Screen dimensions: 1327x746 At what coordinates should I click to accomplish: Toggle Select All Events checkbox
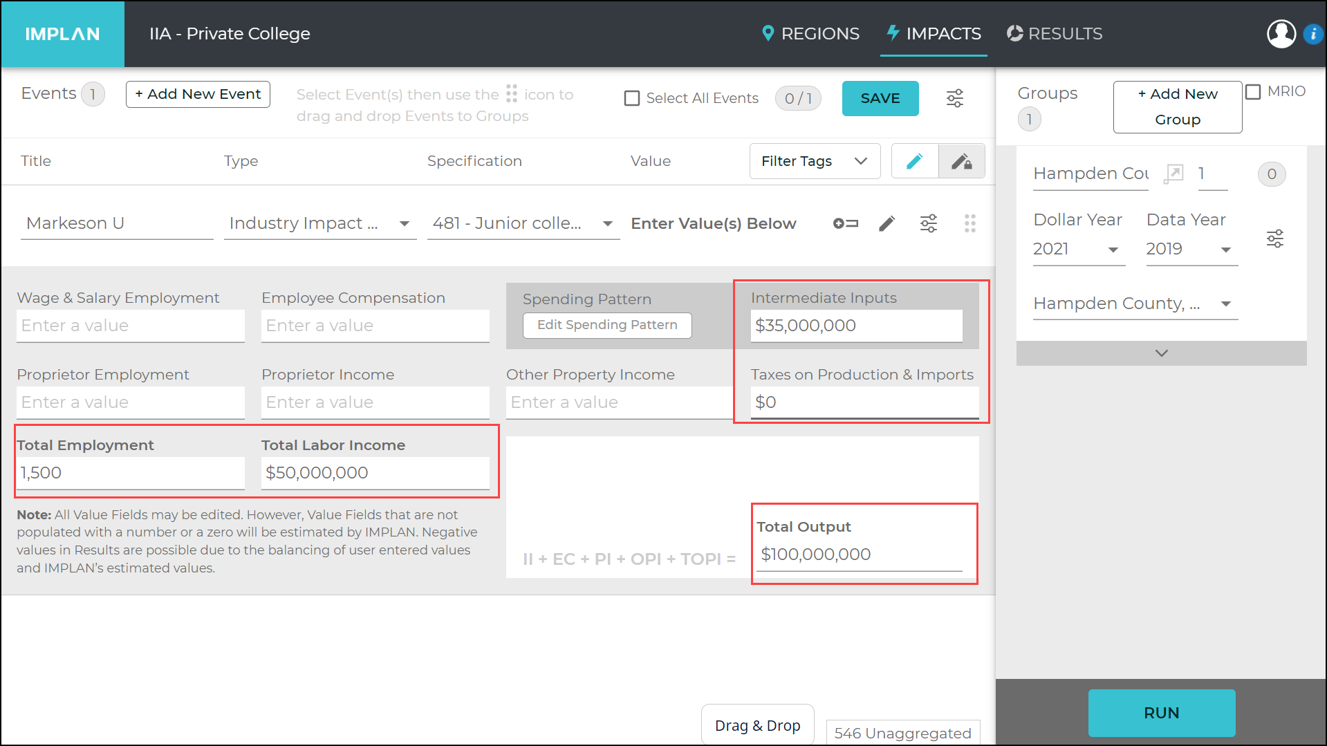[x=632, y=98]
